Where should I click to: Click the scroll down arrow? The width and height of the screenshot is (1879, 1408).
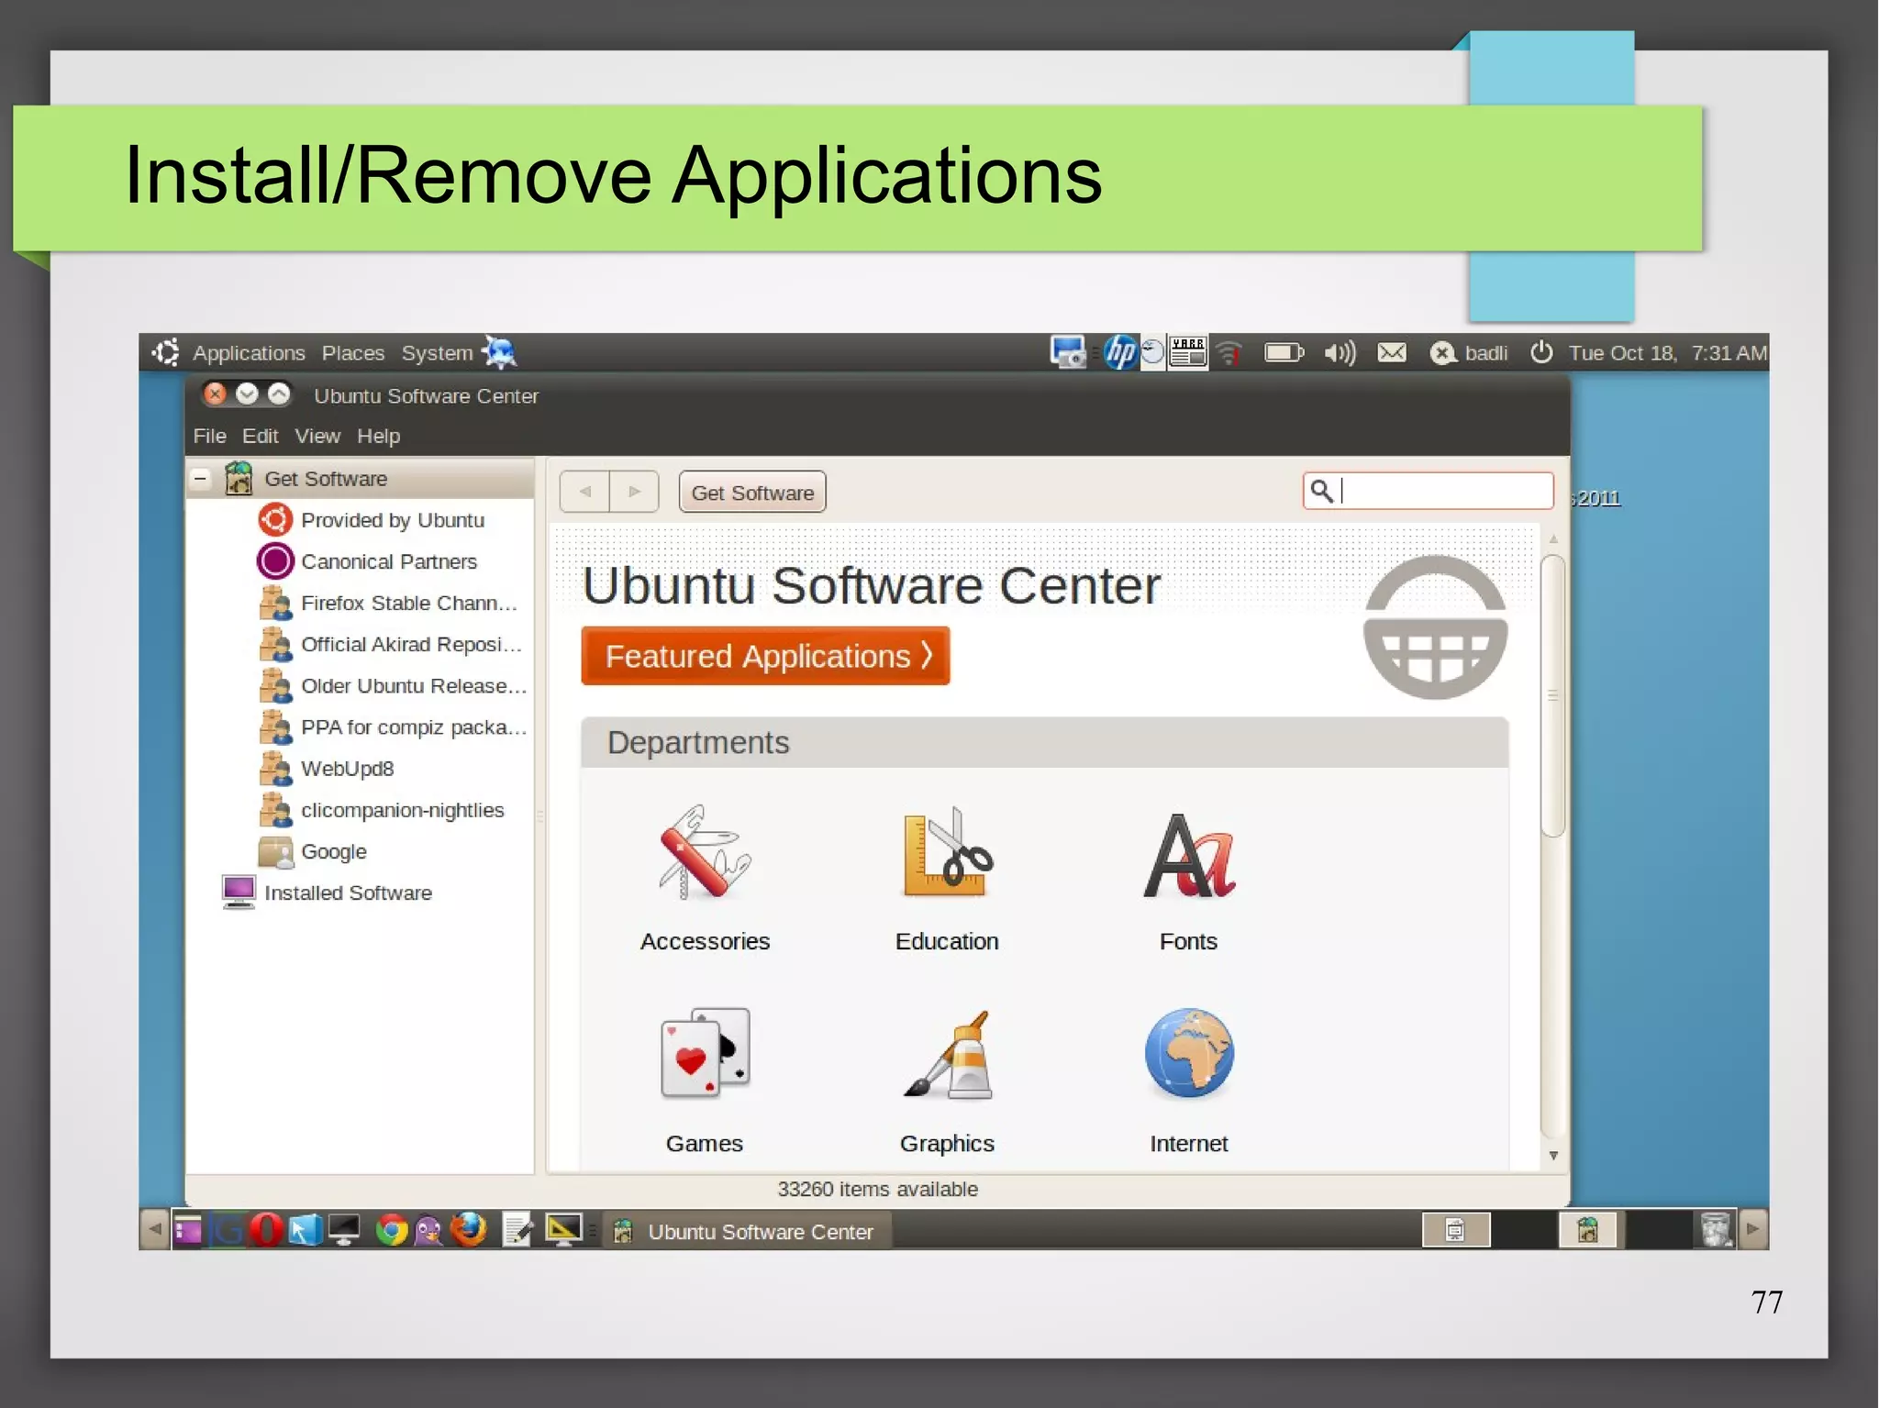[1553, 1156]
